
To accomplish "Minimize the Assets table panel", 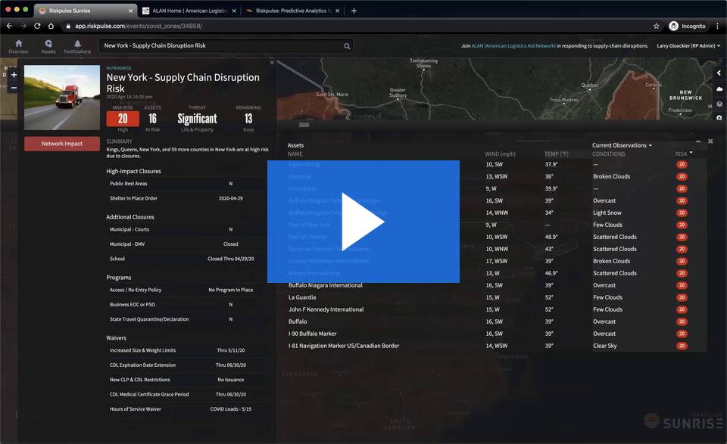I will [x=698, y=141].
